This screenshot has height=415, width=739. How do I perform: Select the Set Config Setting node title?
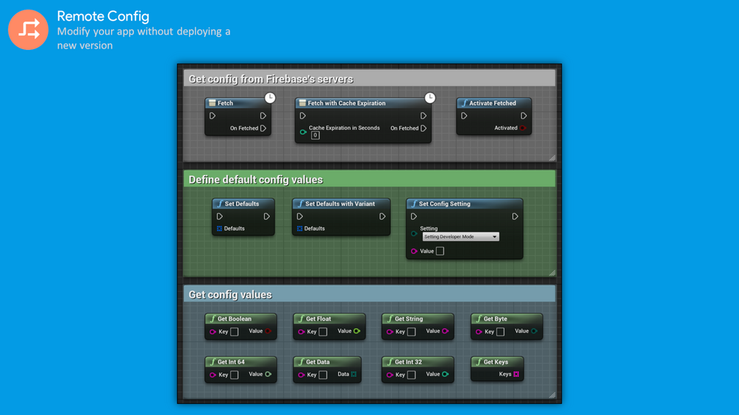(x=444, y=203)
